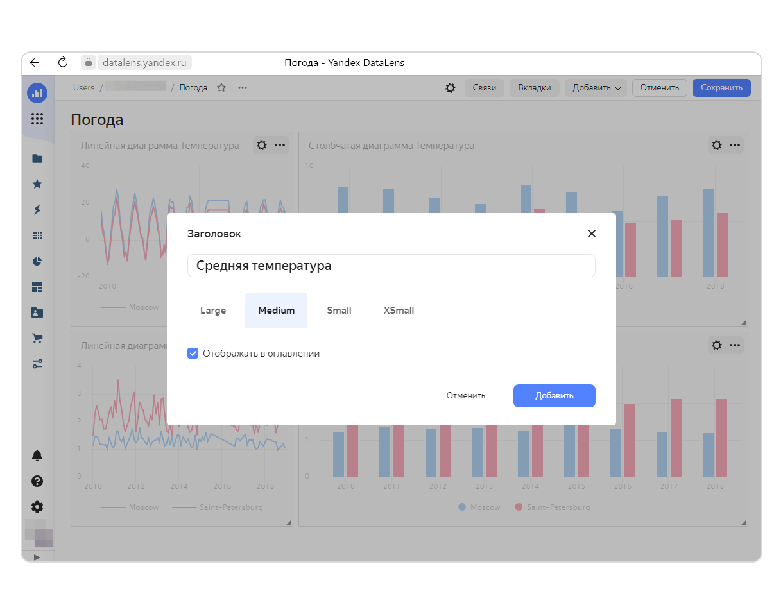The height and width of the screenshot is (614, 783).
Task: Click Отменить in the dialog
Action: tap(466, 395)
